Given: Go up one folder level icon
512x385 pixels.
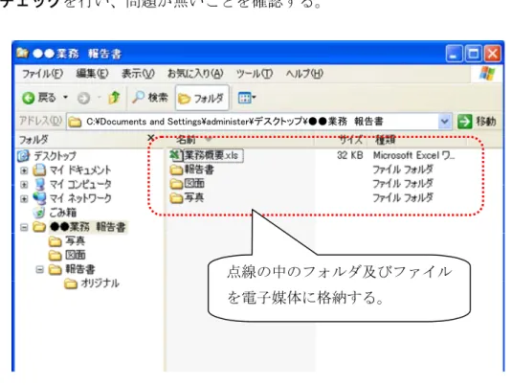Looking at the screenshot, I should 114,98.
